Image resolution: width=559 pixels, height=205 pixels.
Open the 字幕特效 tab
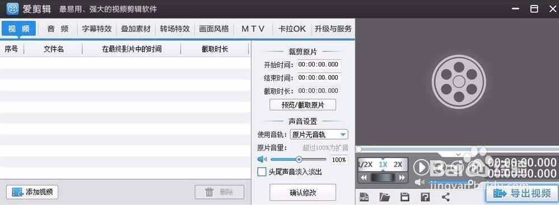(x=96, y=29)
